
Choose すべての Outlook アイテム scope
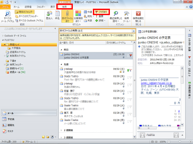tap(29, 20)
